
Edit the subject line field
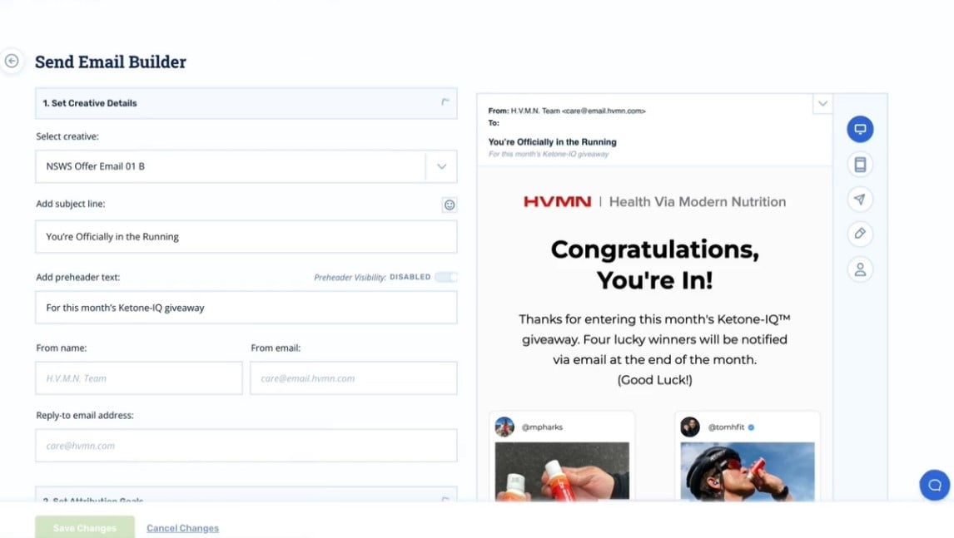pos(246,236)
